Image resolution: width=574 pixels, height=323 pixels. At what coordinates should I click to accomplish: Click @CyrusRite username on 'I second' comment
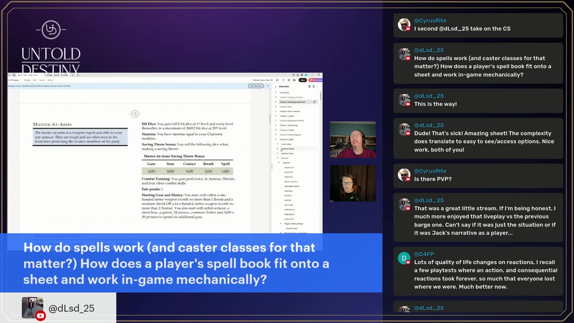(x=430, y=21)
